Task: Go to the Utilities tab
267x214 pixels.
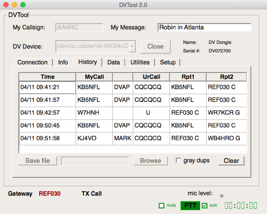Action: [140, 62]
